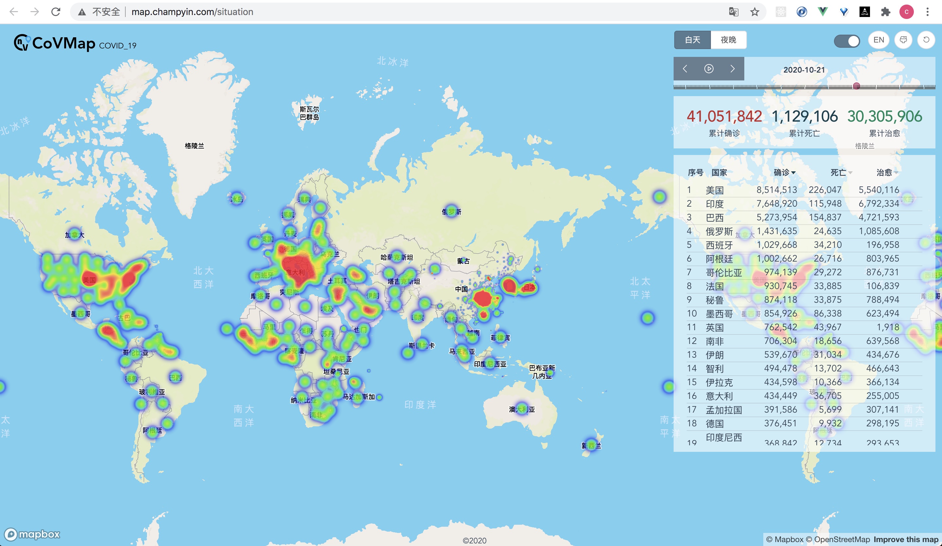Switch to 夜晚 night mode
The image size is (942, 546).
click(x=728, y=40)
